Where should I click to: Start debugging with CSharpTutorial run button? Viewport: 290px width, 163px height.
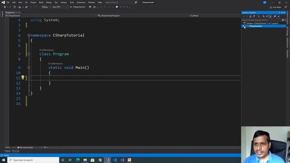click(x=78, y=7)
